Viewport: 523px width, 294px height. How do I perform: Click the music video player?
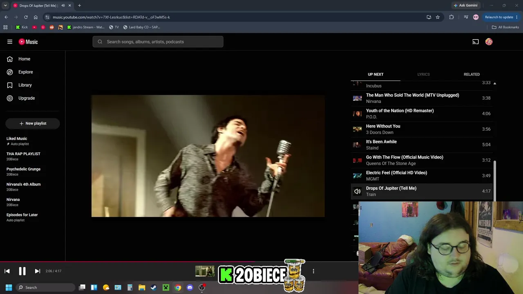[x=208, y=156]
